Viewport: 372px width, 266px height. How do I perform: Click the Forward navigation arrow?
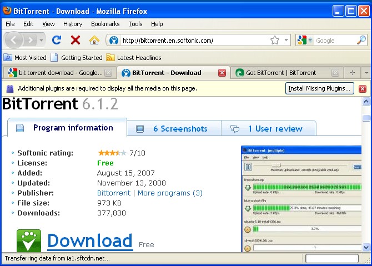pos(30,40)
